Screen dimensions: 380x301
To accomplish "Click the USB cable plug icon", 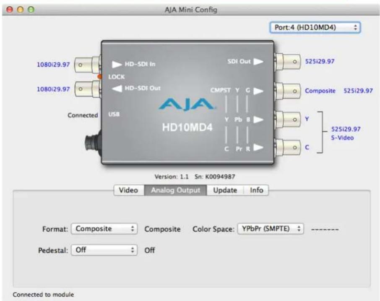I will click(93, 143).
